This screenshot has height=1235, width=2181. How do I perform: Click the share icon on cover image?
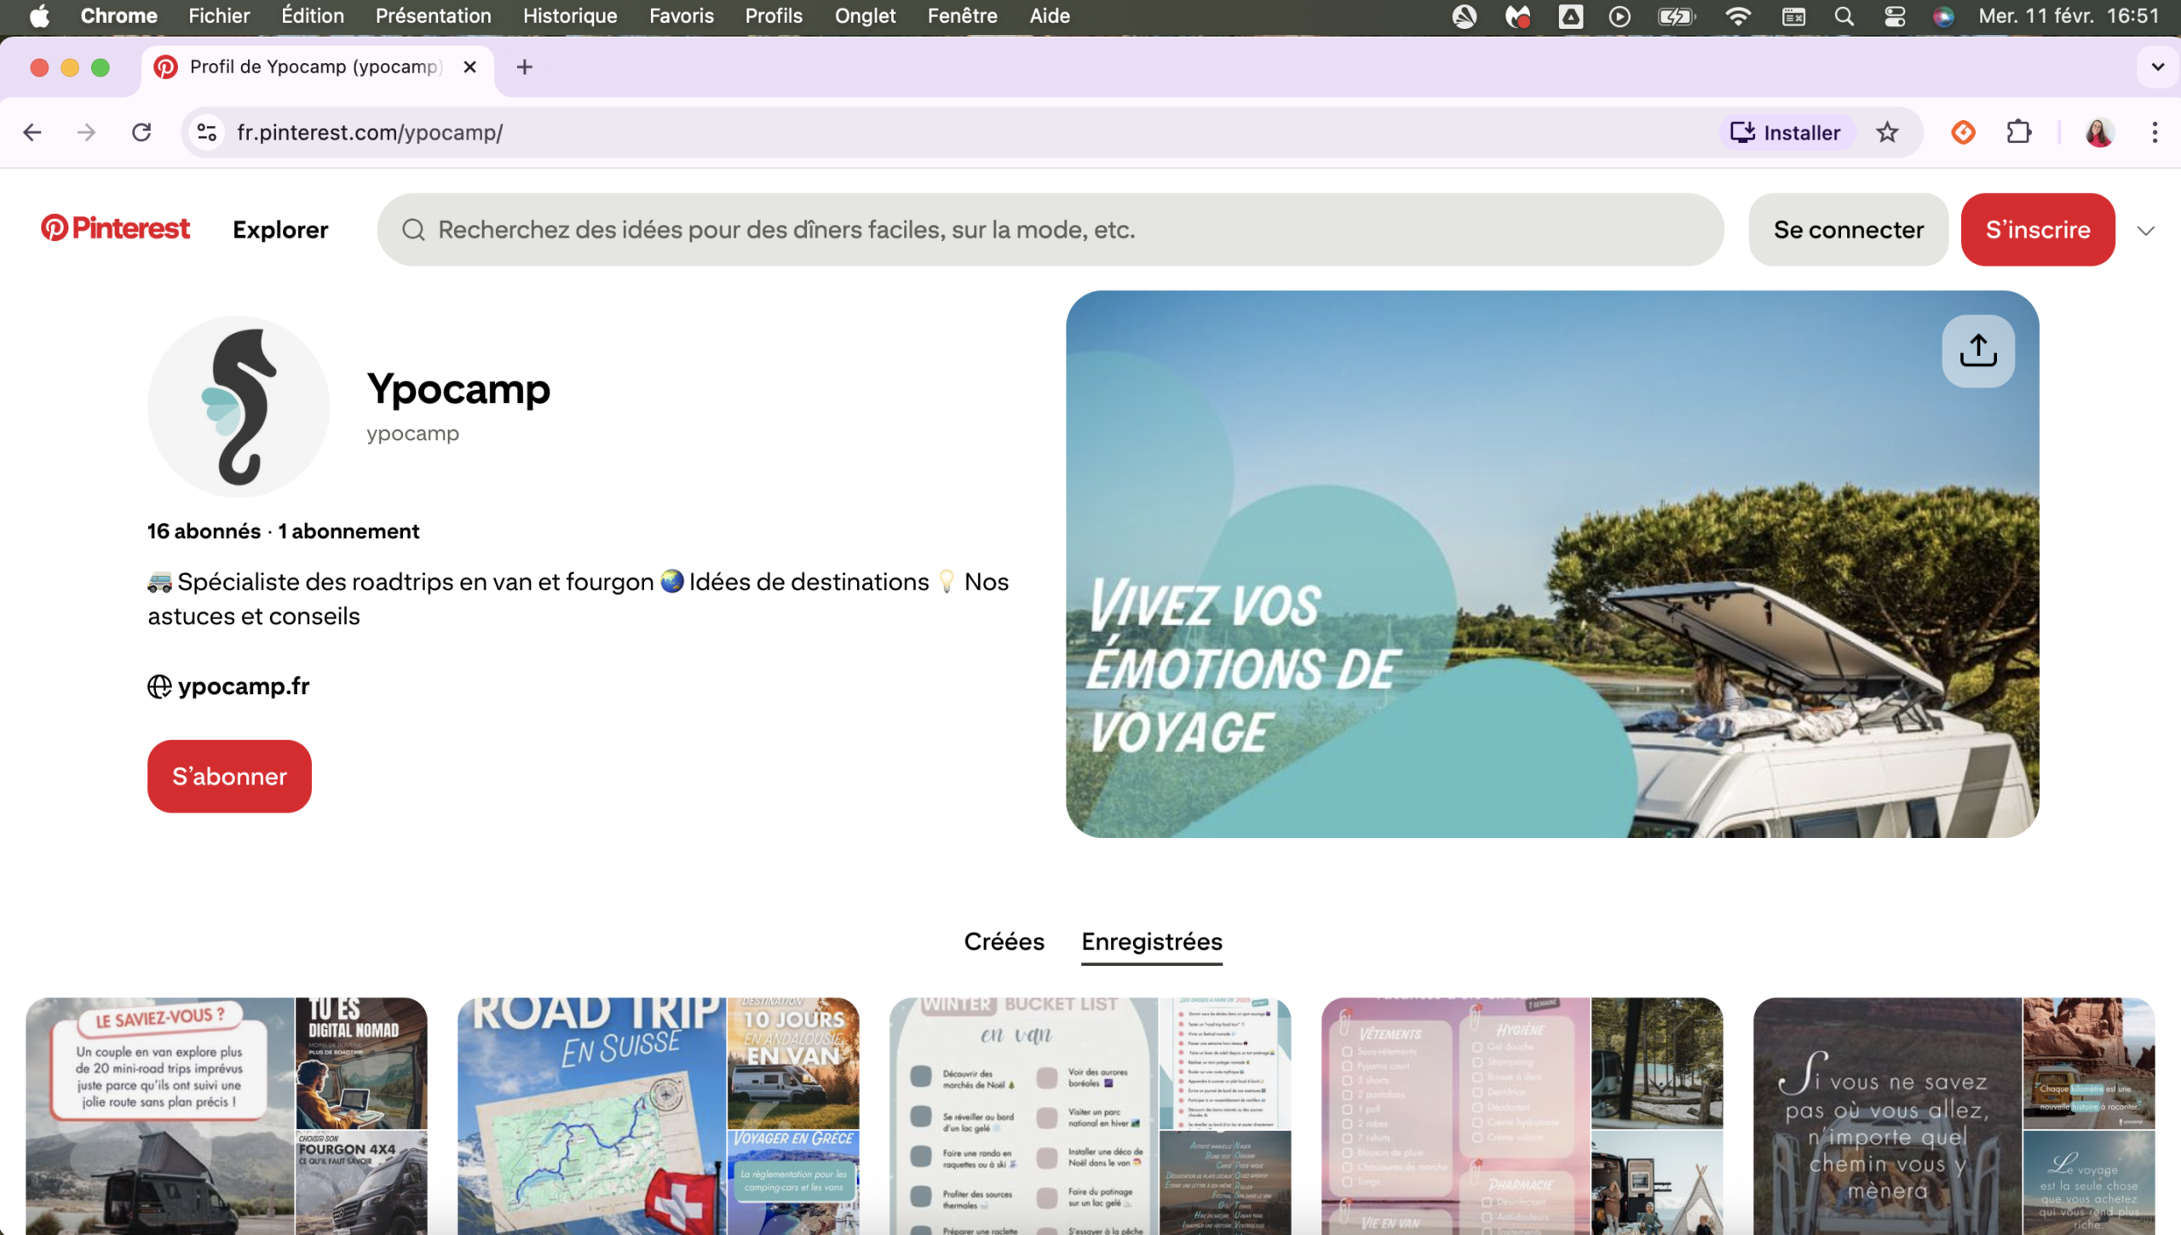[x=1977, y=351]
